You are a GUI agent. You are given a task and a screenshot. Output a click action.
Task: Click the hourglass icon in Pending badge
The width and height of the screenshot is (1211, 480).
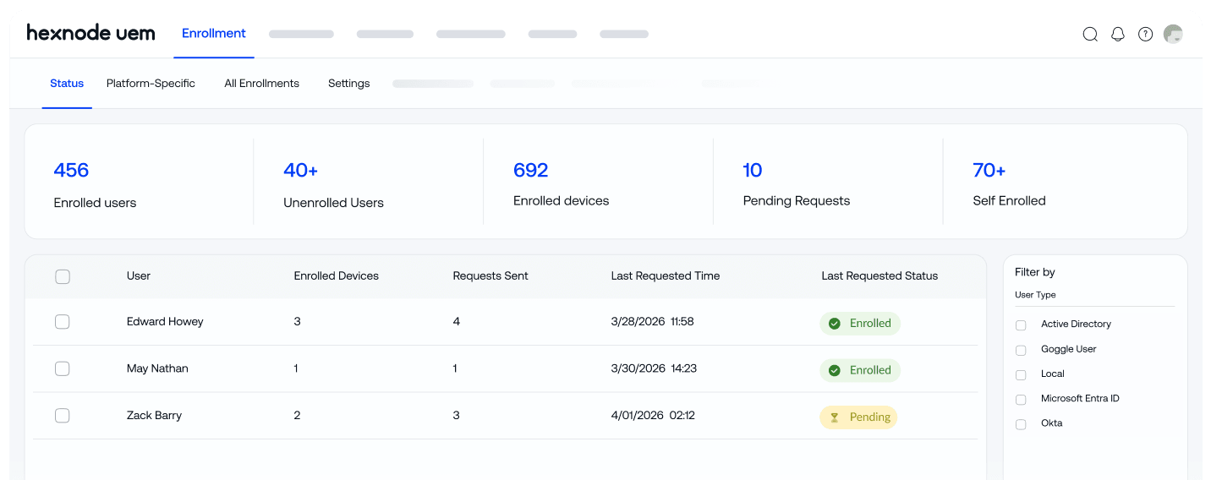835,417
